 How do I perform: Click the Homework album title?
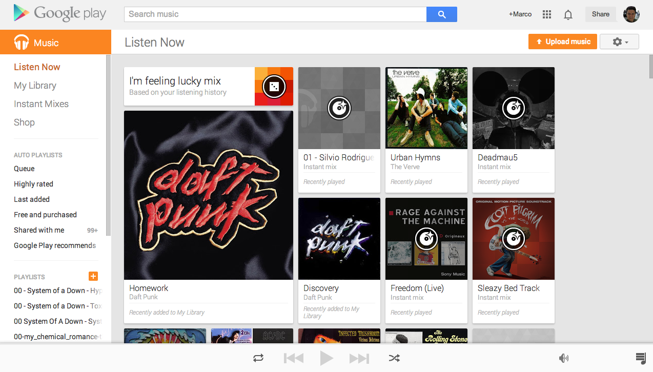pos(149,288)
